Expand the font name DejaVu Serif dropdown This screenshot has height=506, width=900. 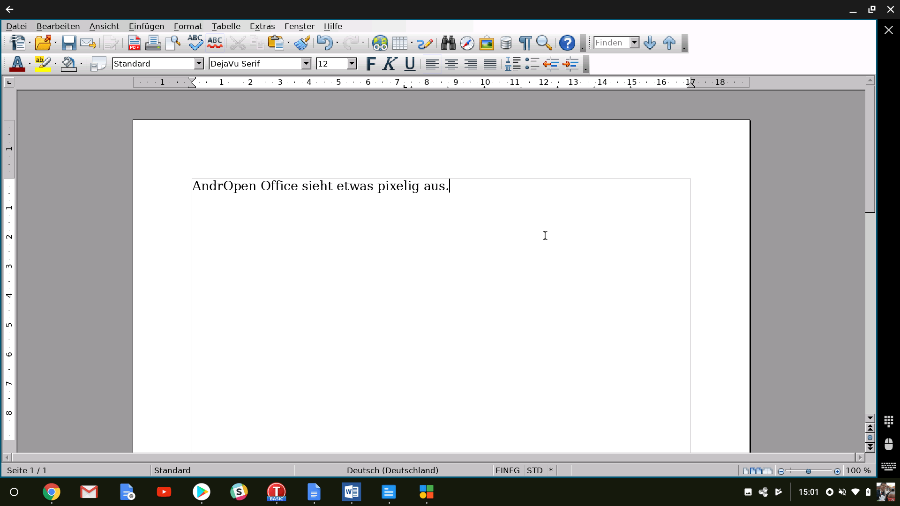click(x=306, y=64)
